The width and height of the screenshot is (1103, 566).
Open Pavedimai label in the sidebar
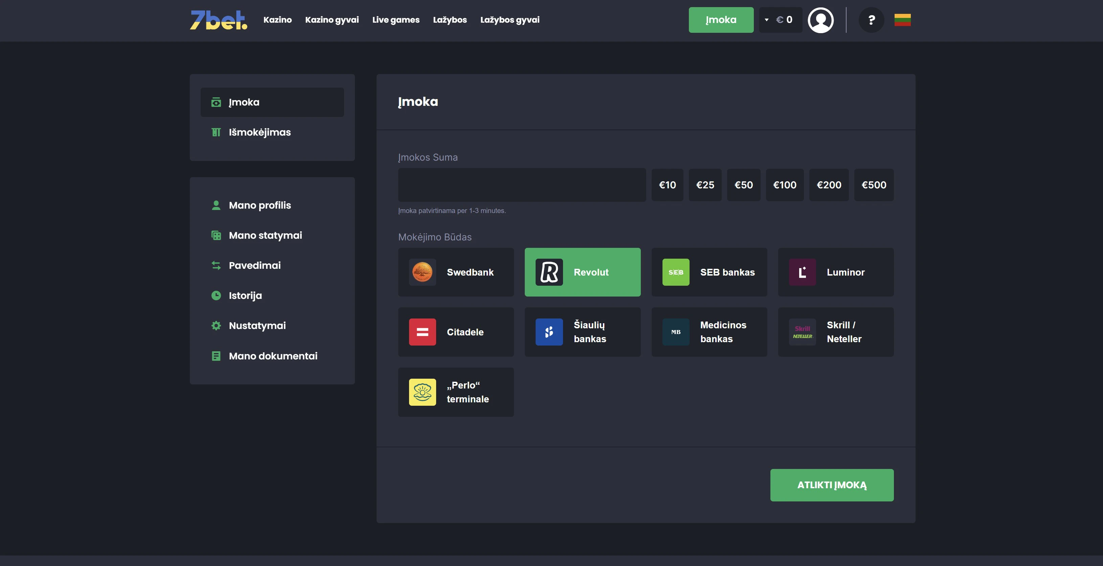click(255, 265)
